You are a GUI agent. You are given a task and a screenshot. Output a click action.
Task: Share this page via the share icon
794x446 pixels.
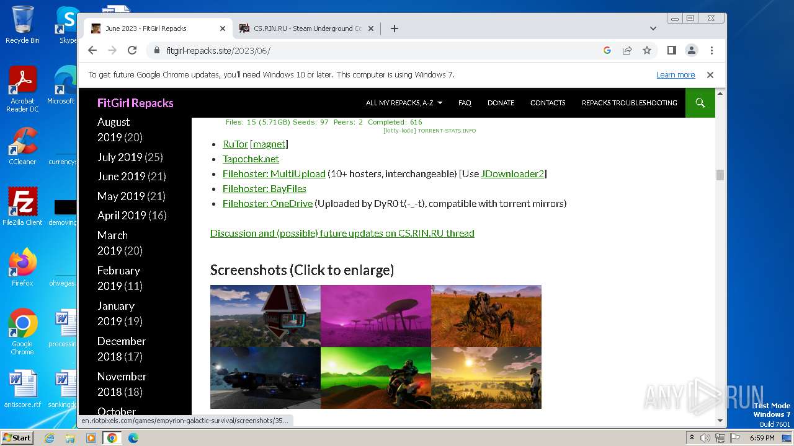[x=627, y=50]
